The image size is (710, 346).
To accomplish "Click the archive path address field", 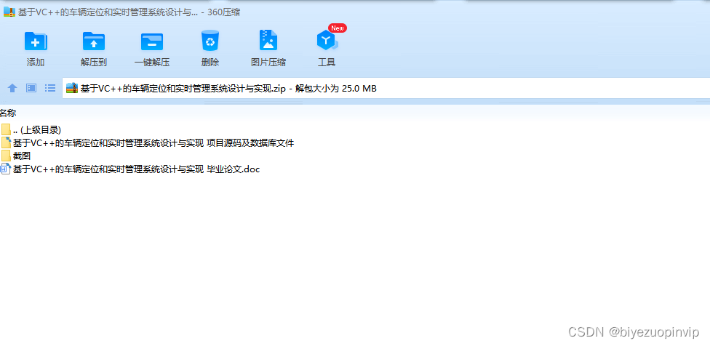I will click(x=386, y=88).
